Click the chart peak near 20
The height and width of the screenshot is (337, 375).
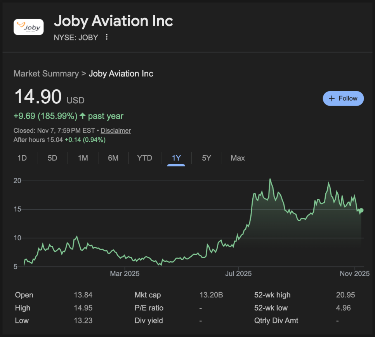tap(270, 179)
